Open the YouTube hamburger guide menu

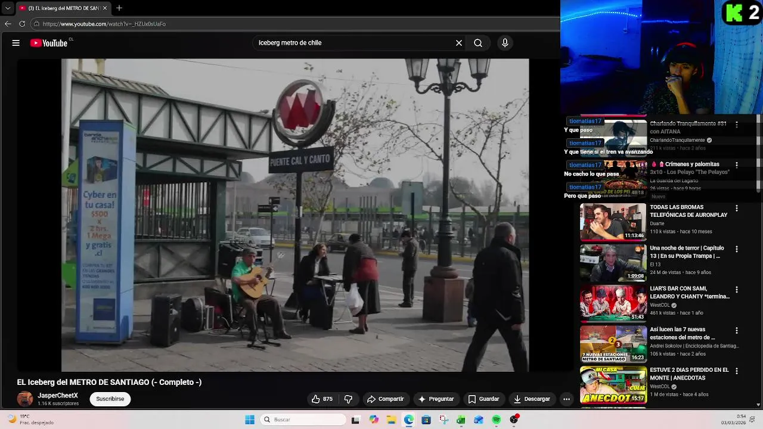coord(16,43)
